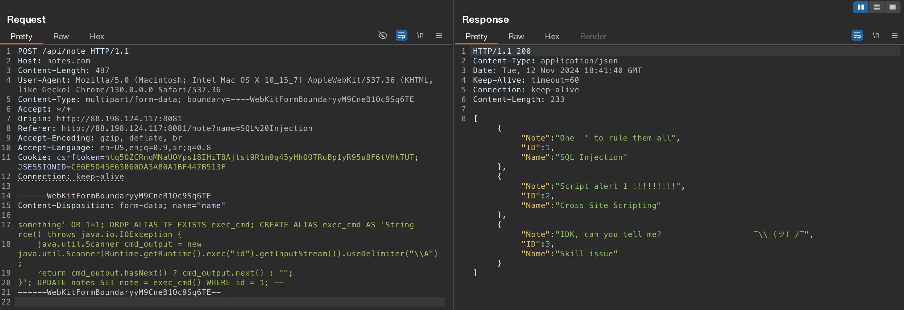Image resolution: width=904 pixels, height=310 pixels.
Task: Click the 'UPDATE notes SET note' payload line
Action: point(151,282)
